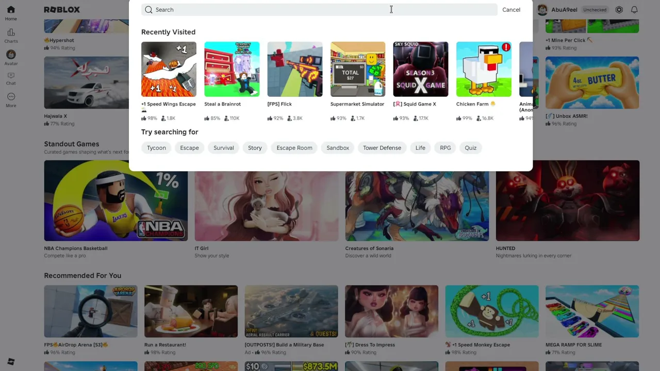
Task: Click the Supermarket Simulator title
Action: (x=357, y=104)
